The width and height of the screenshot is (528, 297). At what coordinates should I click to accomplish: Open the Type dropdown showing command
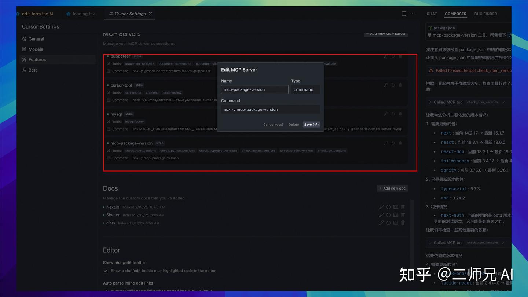tap(305, 89)
